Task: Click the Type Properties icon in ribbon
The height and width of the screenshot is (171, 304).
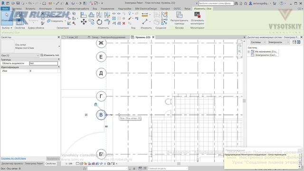Action: click(19, 15)
